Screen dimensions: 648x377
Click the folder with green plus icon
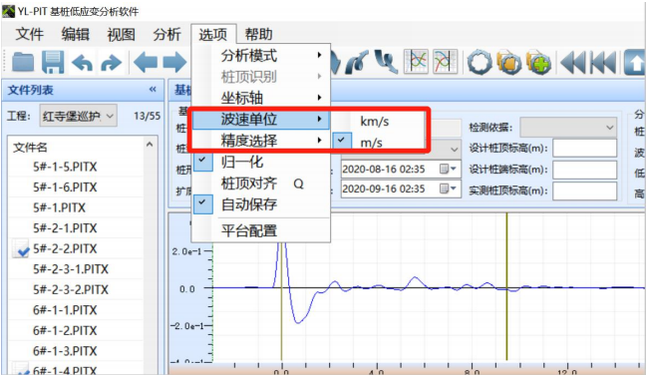539,63
